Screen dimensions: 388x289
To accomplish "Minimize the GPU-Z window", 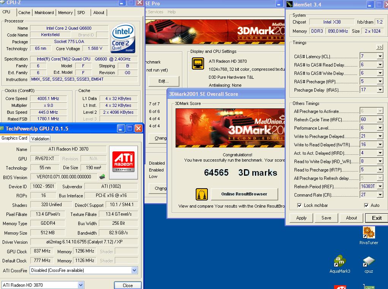I will [x=121, y=128].
